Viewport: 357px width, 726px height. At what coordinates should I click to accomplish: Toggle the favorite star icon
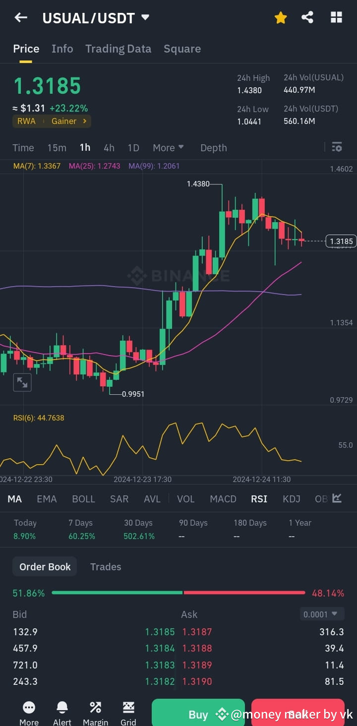[281, 18]
